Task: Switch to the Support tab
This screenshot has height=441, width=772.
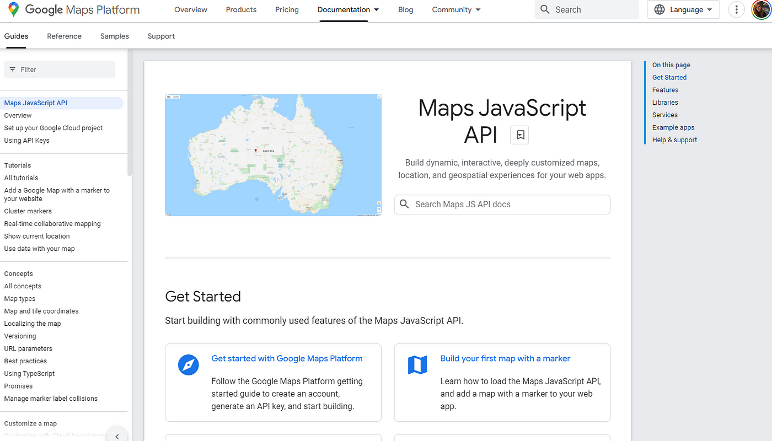Action: pos(161,36)
